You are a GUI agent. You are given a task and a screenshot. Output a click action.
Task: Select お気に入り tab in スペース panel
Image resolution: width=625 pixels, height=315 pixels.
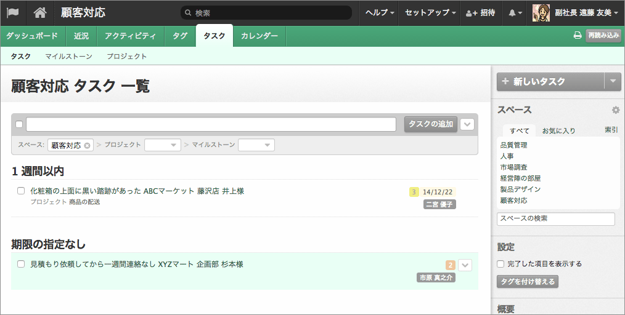point(559,130)
